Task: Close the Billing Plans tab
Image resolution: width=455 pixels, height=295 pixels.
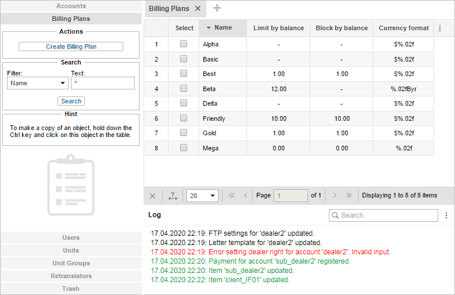Action: (198, 8)
